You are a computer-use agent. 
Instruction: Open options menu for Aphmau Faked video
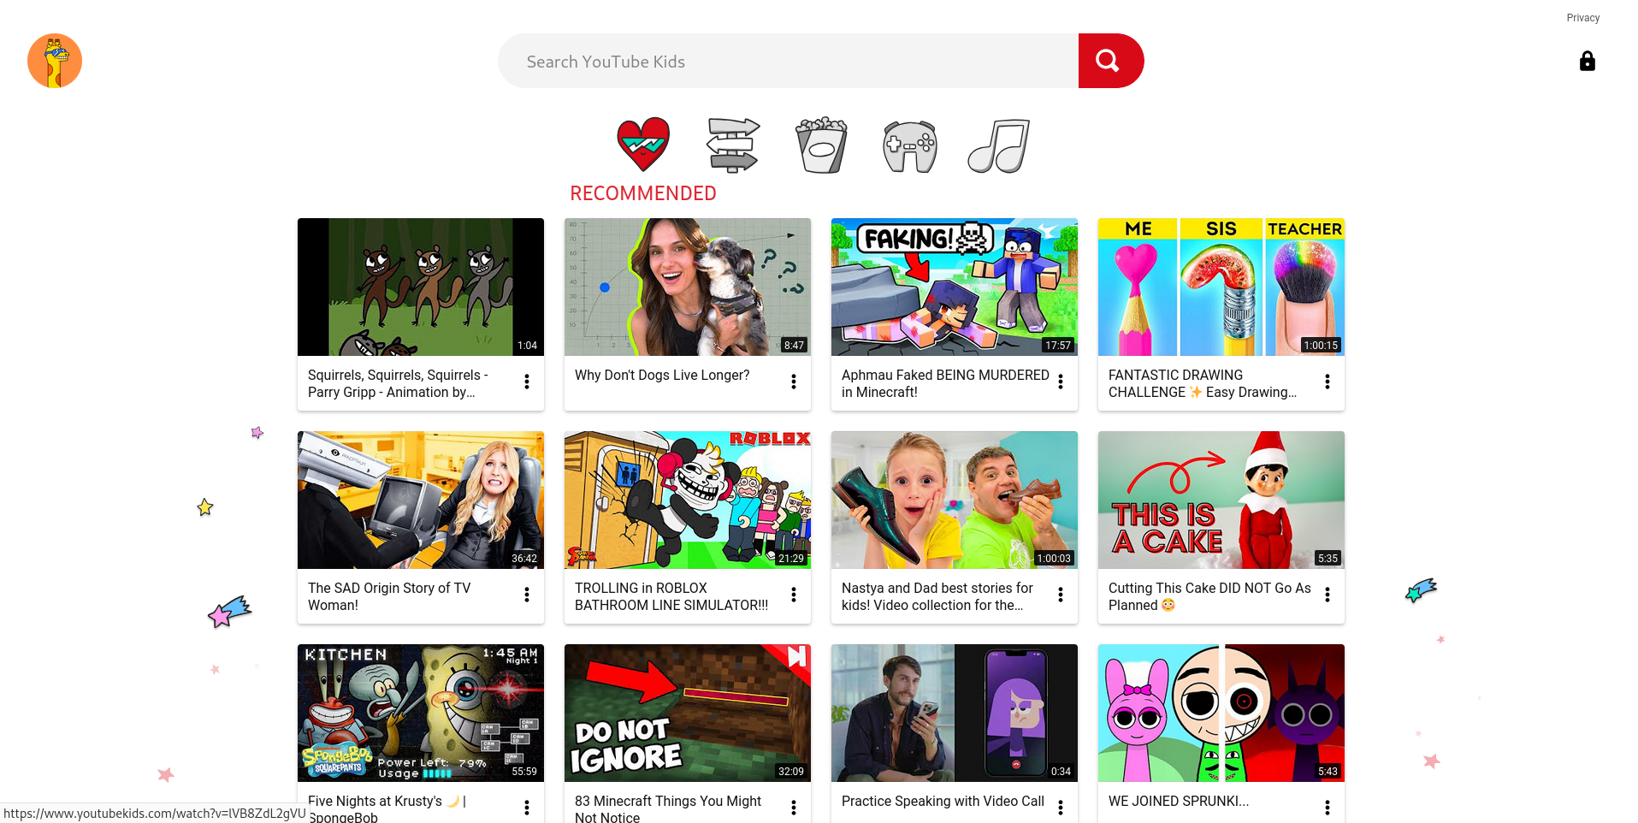tap(1061, 382)
